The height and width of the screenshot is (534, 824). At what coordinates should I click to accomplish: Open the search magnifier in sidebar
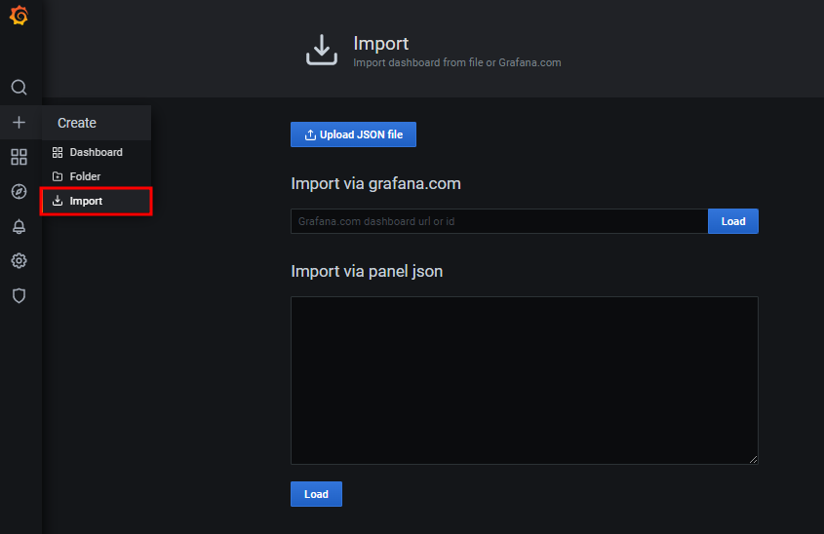click(x=19, y=87)
